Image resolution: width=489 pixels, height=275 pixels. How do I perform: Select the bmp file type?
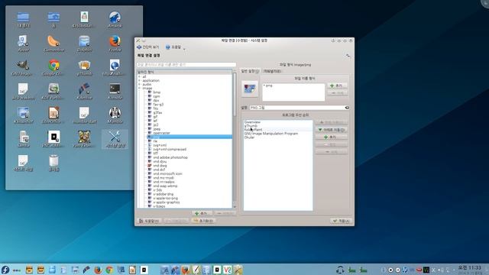click(157, 92)
